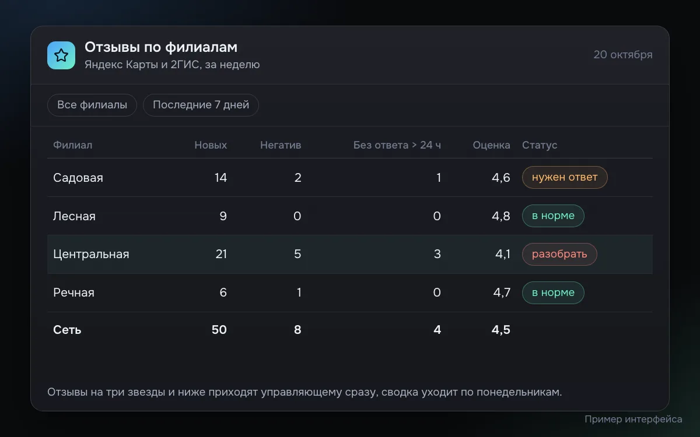Click the new reviews count 21 for Центральная
The width and height of the screenshot is (700, 437).
(221, 255)
